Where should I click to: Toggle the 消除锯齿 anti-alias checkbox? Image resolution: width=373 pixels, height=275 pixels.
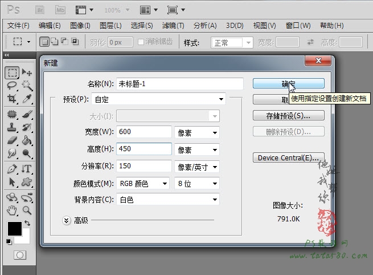coord(141,42)
